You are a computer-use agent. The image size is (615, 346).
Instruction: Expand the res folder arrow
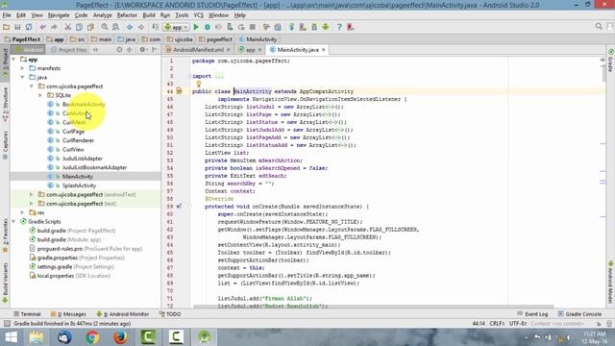click(23, 212)
